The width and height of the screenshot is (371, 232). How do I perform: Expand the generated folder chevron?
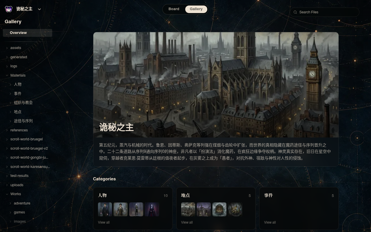coord(7,57)
